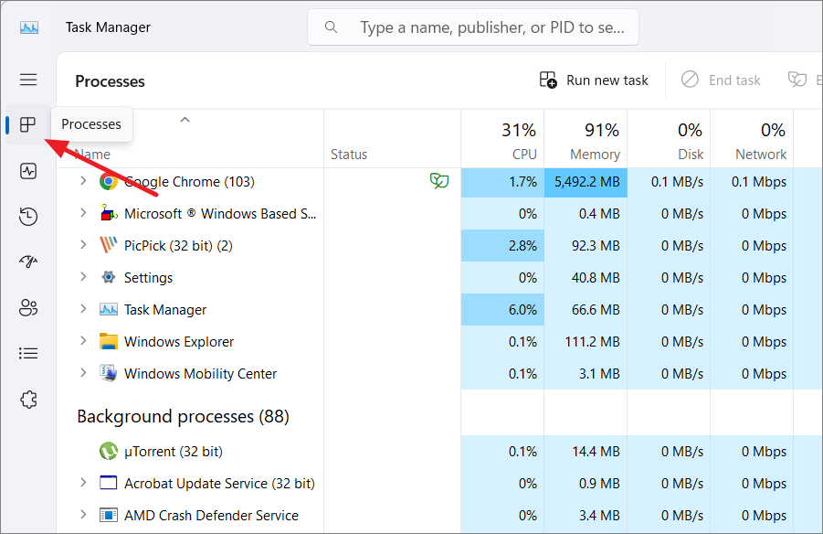The width and height of the screenshot is (823, 534).
Task: Click the Windows Mobility Center icon
Action: pos(109,373)
